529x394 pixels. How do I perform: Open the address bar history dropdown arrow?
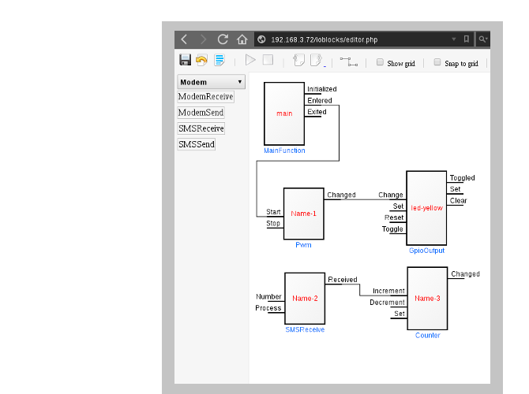point(454,39)
